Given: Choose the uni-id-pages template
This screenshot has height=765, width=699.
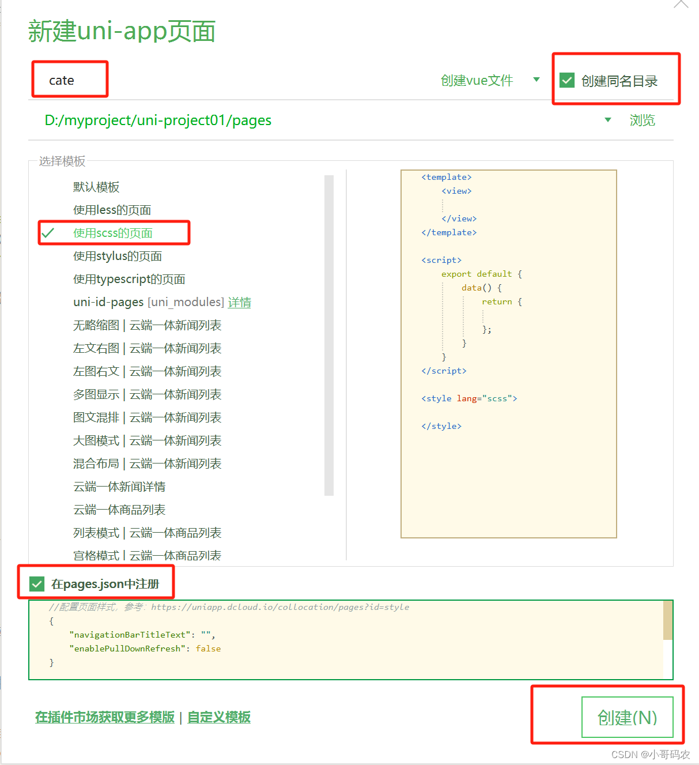Looking at the screenshot, I should pyautogui.click(x=107, y=302).
